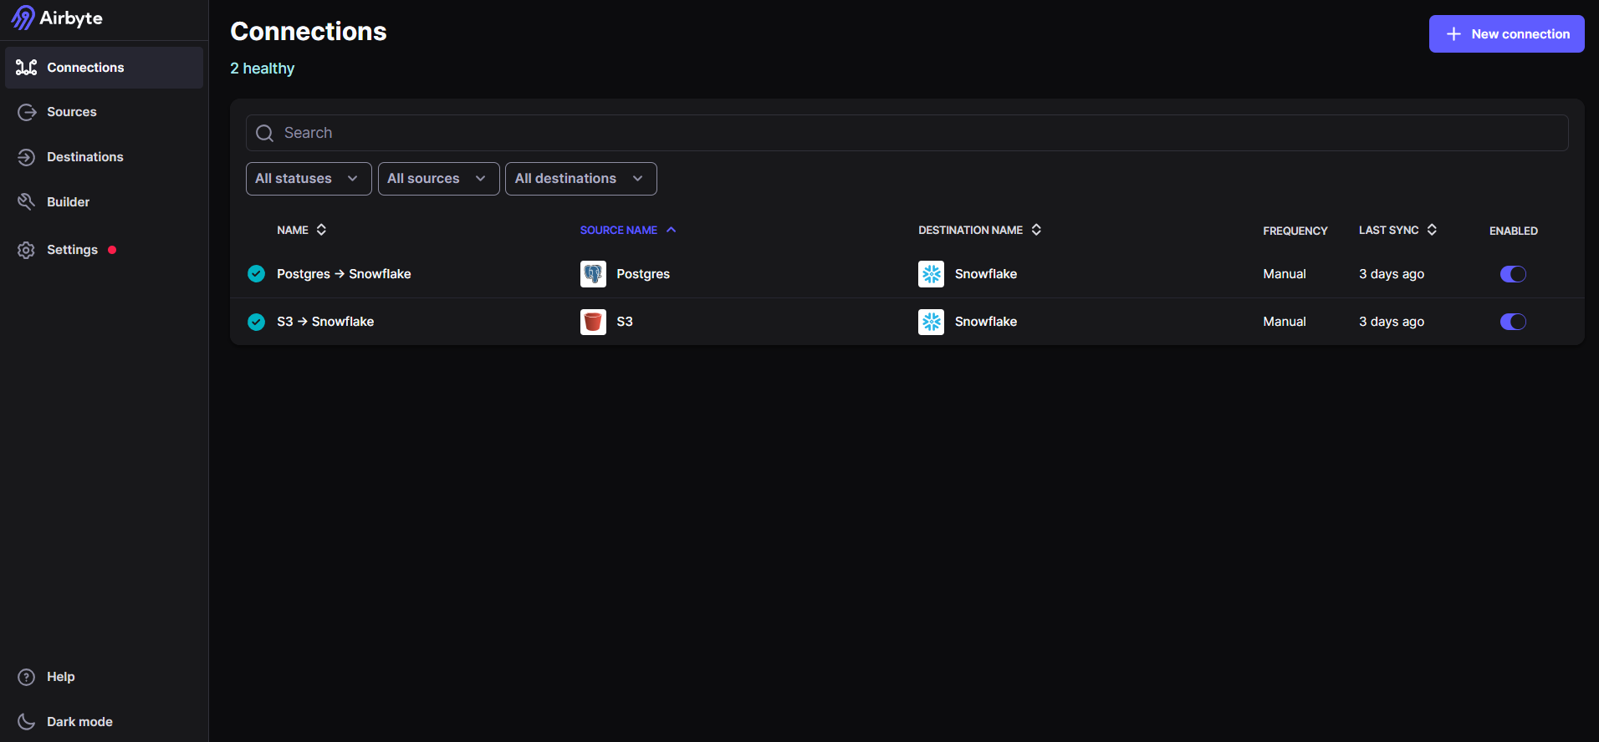Click the Builder wrench icon
Screen dimensions: 1599x742
point(27,202)
